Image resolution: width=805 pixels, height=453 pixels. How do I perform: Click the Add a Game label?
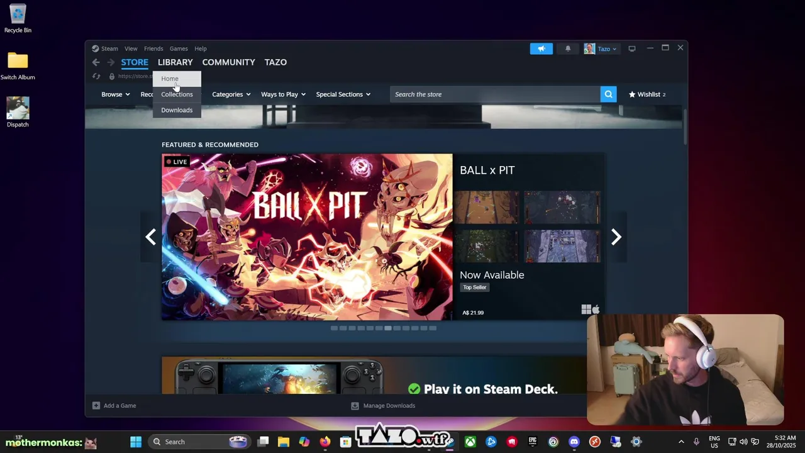click(x=119, y=406)
